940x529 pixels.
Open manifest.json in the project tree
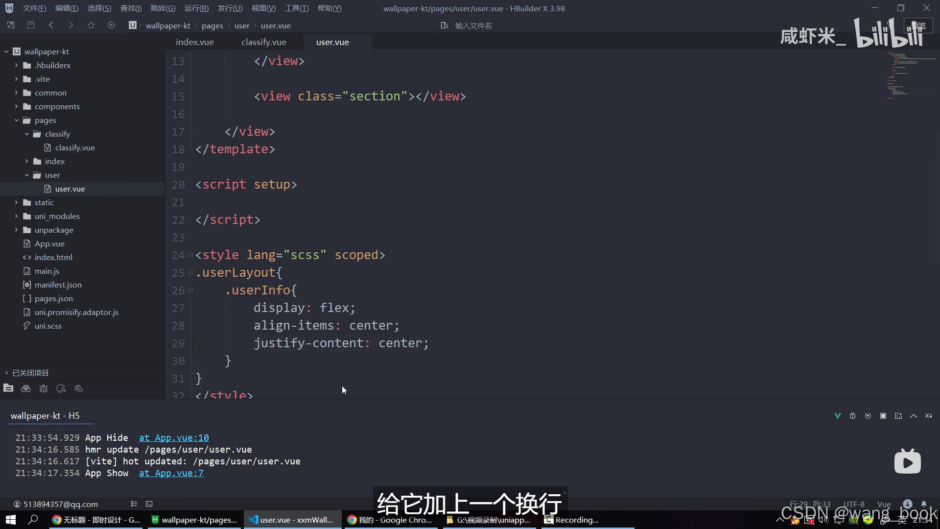click(58, 285)
